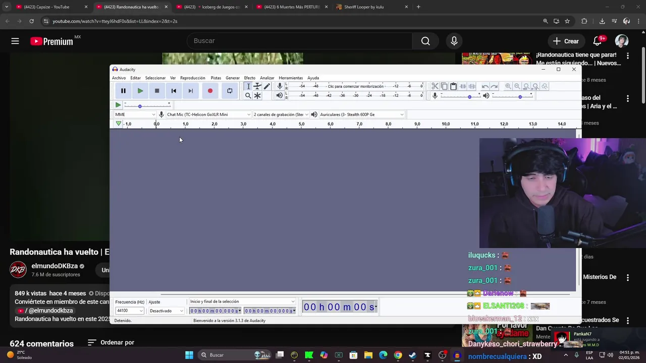Click the Cut scissors icon

[435, 86]
